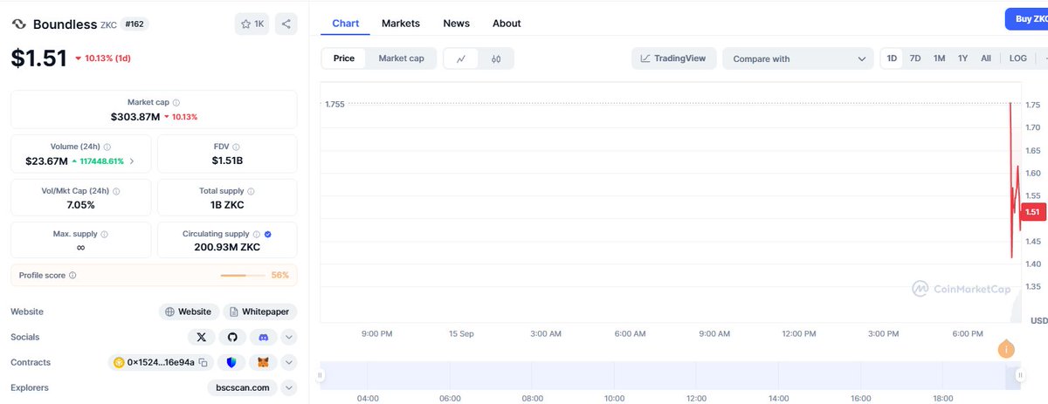
Task: Click the Boundless logo icon
Action: point(18,24)
